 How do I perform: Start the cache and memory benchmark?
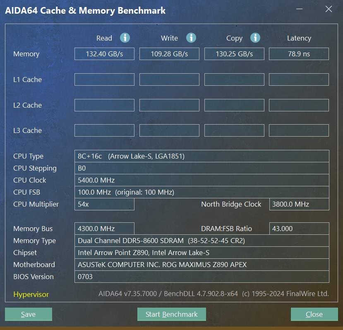(171, 314)
